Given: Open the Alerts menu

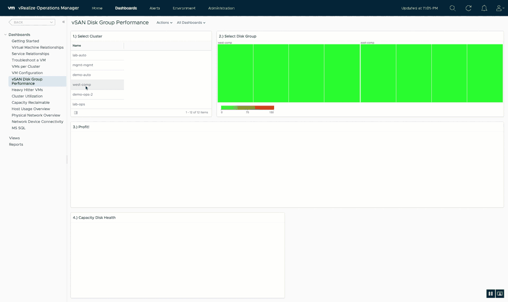Looking at the screenshot, I should point(155,8).
